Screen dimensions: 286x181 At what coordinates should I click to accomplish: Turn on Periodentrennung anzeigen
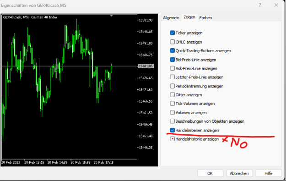pos(172,86)
